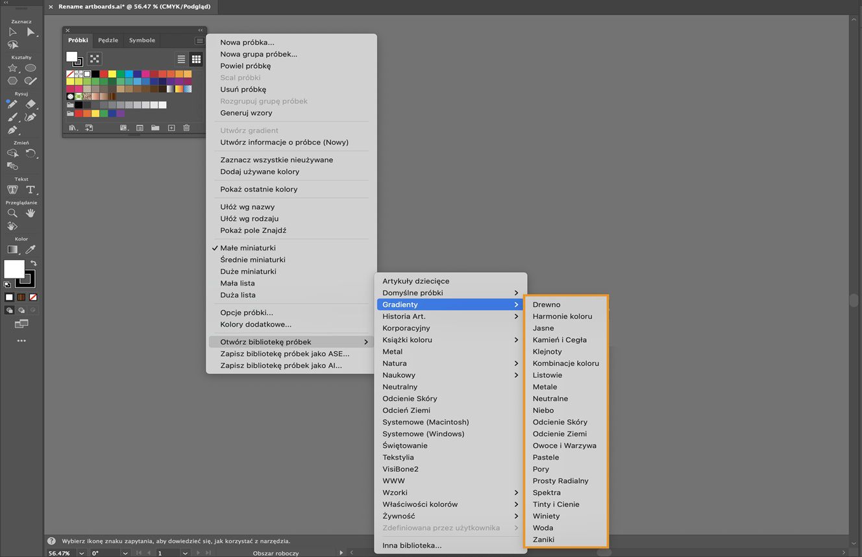Select the Star shape tool

coord(12,68)
